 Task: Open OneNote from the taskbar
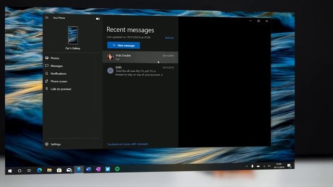98,169
